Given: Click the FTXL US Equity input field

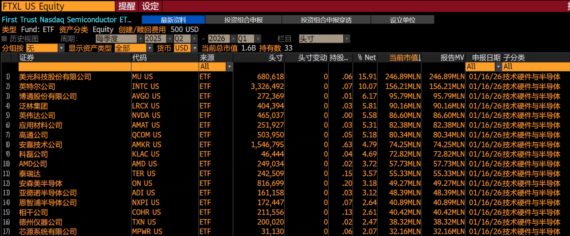Looking at the screenshot, I should pyautogui.click(x=58, y=6).
